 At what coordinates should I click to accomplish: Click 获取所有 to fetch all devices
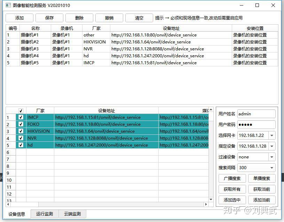point(232,189)
